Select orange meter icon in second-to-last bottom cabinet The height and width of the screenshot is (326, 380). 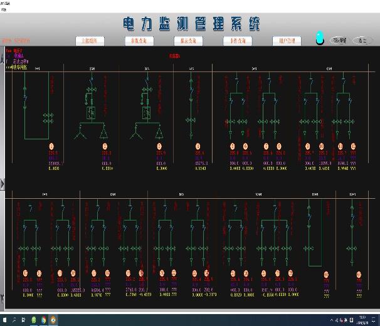click(x=326, y=274)
